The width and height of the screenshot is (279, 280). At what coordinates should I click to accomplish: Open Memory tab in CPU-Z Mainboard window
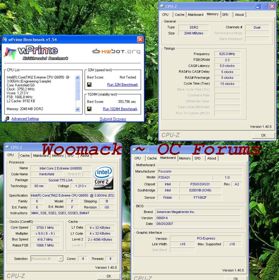tap(185, 158)
